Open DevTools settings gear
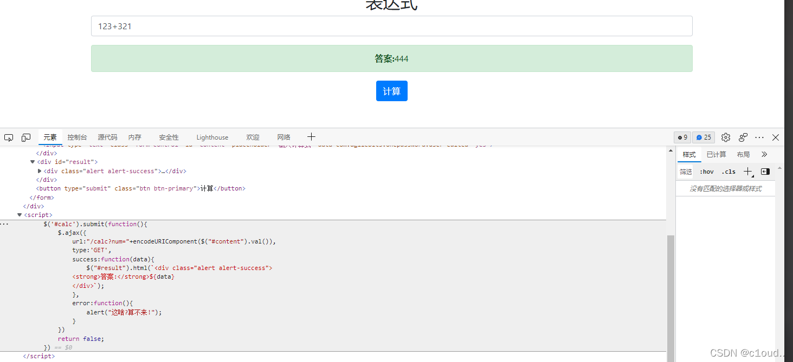 (x=726, y=137)
